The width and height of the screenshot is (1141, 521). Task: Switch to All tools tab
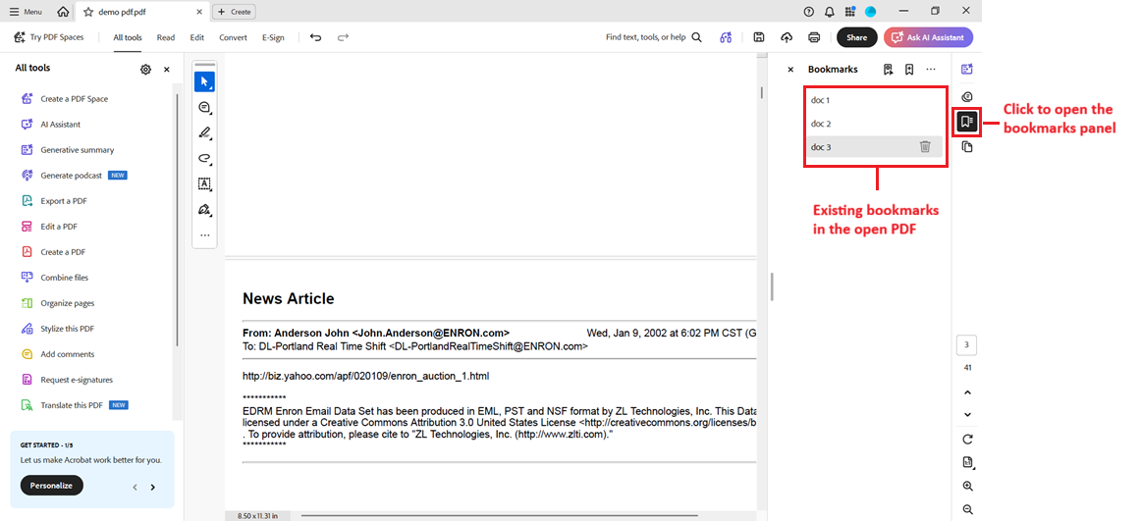128,37
